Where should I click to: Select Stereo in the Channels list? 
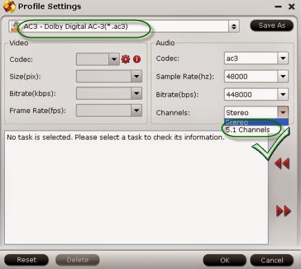[256, 122]
